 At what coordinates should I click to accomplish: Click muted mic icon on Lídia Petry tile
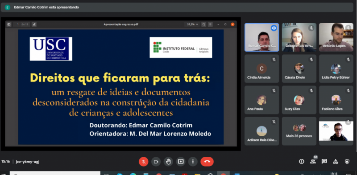[x=348, y=59]
